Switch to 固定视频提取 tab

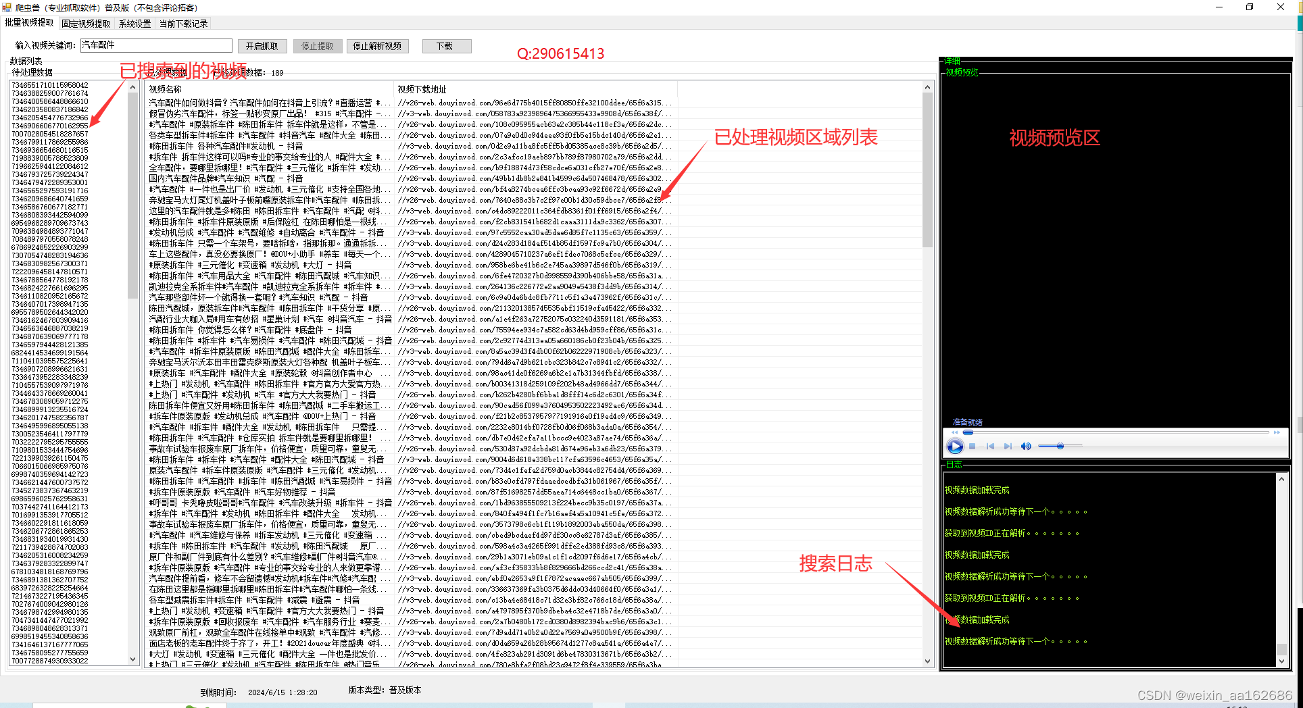click(86, 24)
